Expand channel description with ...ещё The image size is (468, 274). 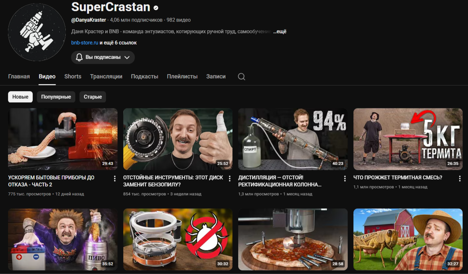coord(280,31)
